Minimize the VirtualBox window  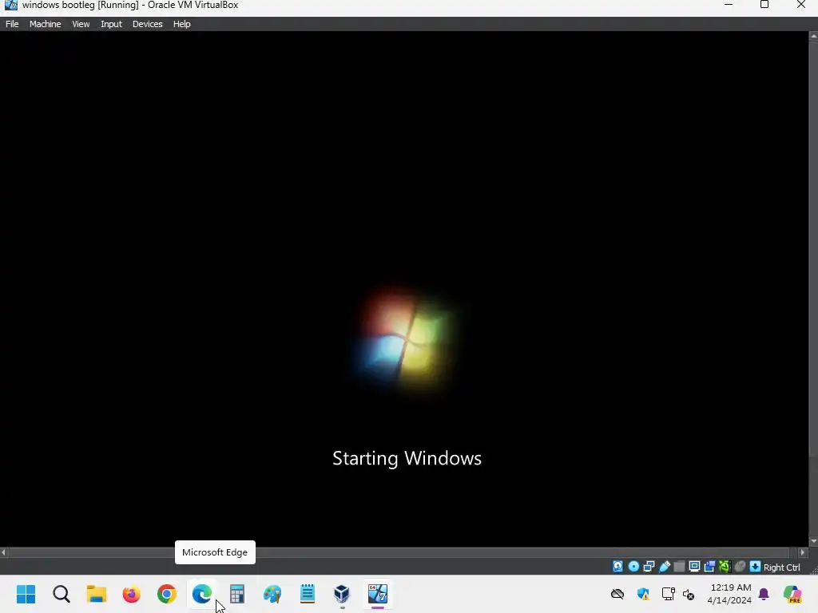click(729, 5)
